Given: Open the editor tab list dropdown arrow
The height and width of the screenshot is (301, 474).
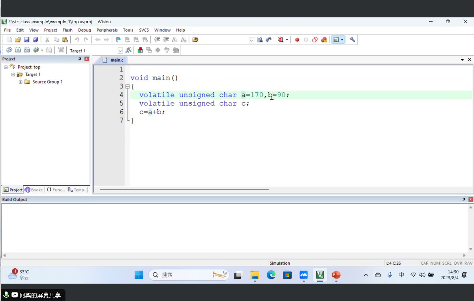Looking at the screenshot, I should pos(463,60).
